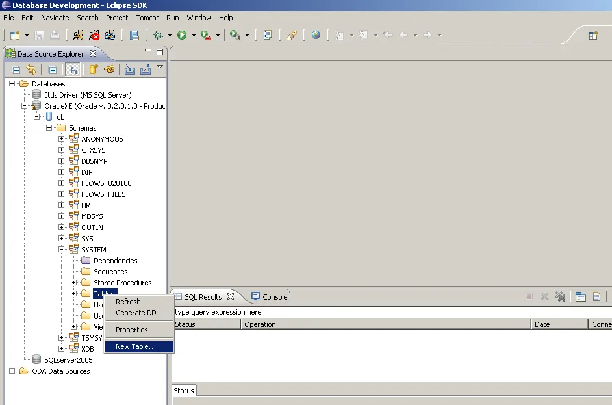Click the web browser globe icon
The image size is (612, 405).
316,35
